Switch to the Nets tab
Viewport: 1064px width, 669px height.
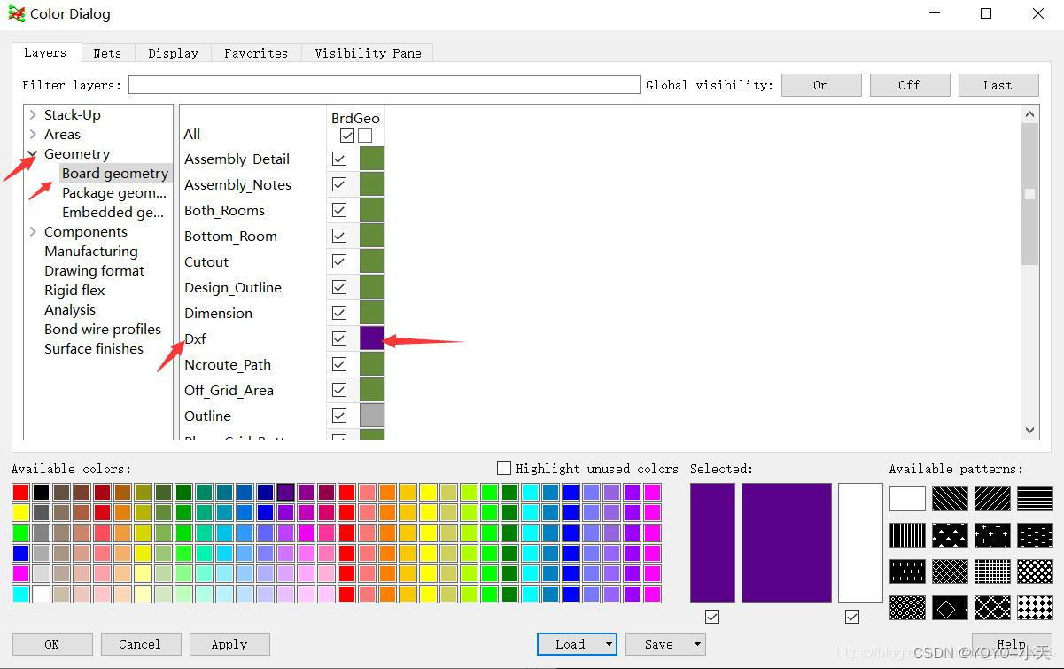click(x=107, y=53)
